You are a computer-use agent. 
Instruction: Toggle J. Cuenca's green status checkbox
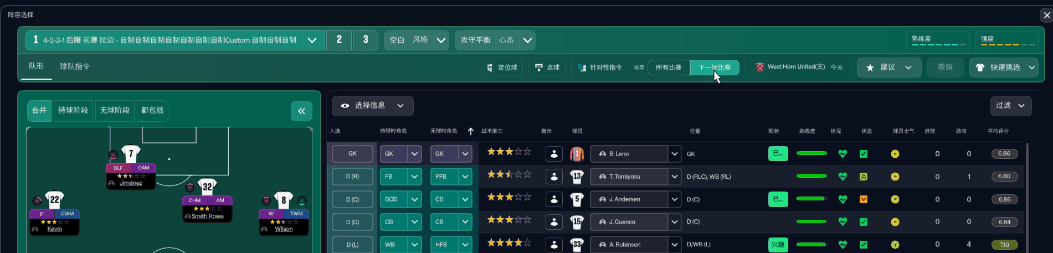coord(863,222)
